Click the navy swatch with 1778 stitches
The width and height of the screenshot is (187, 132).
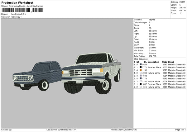tap(141, 78)
